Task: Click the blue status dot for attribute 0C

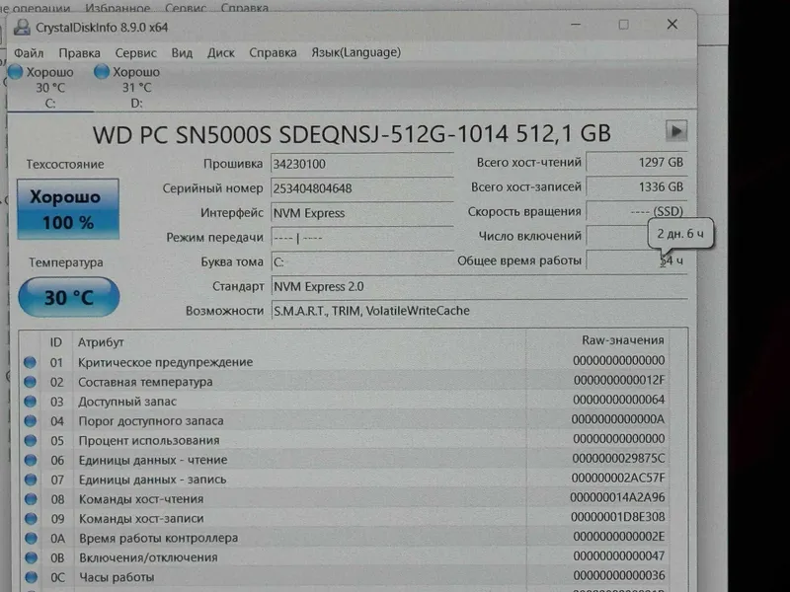Action: 32,577
